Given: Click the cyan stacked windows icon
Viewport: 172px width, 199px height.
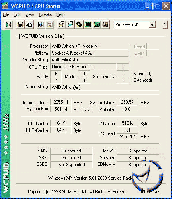Looking at the screenshot, I should (70, 24).
